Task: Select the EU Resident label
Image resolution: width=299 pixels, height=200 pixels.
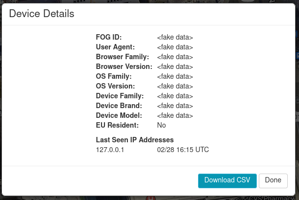Action: coord(118,125)
